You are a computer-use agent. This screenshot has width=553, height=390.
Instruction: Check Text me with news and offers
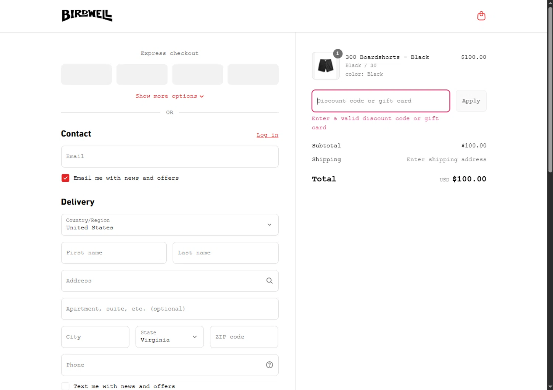[66, 386]
